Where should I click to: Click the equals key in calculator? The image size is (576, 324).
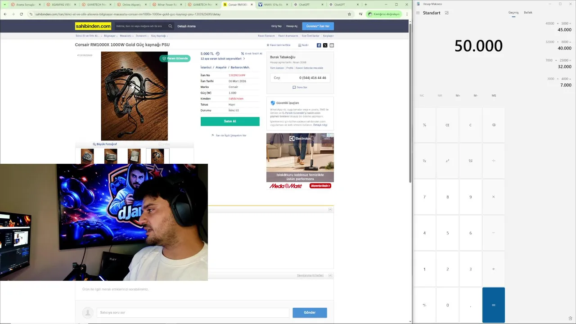pyautogui.click(x=494, y=305)
